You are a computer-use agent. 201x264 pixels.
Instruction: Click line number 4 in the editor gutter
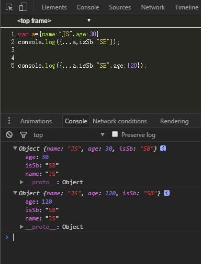tap(13, 58)
